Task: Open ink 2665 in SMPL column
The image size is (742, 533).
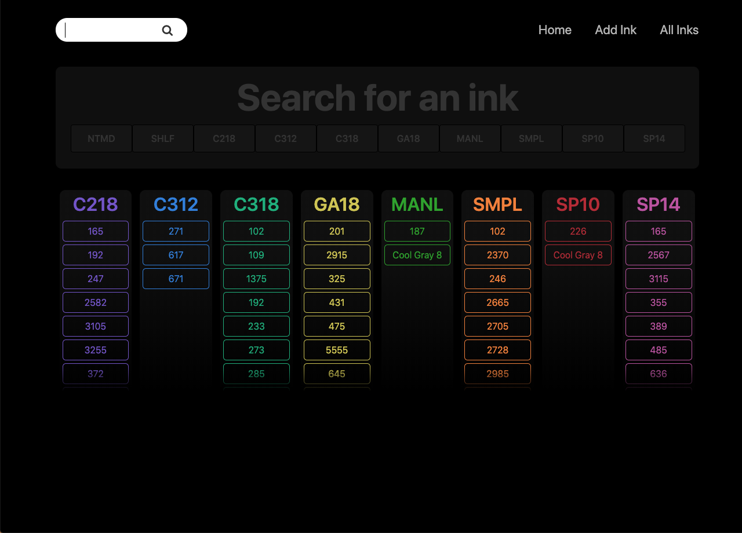Action: [497, 302]
